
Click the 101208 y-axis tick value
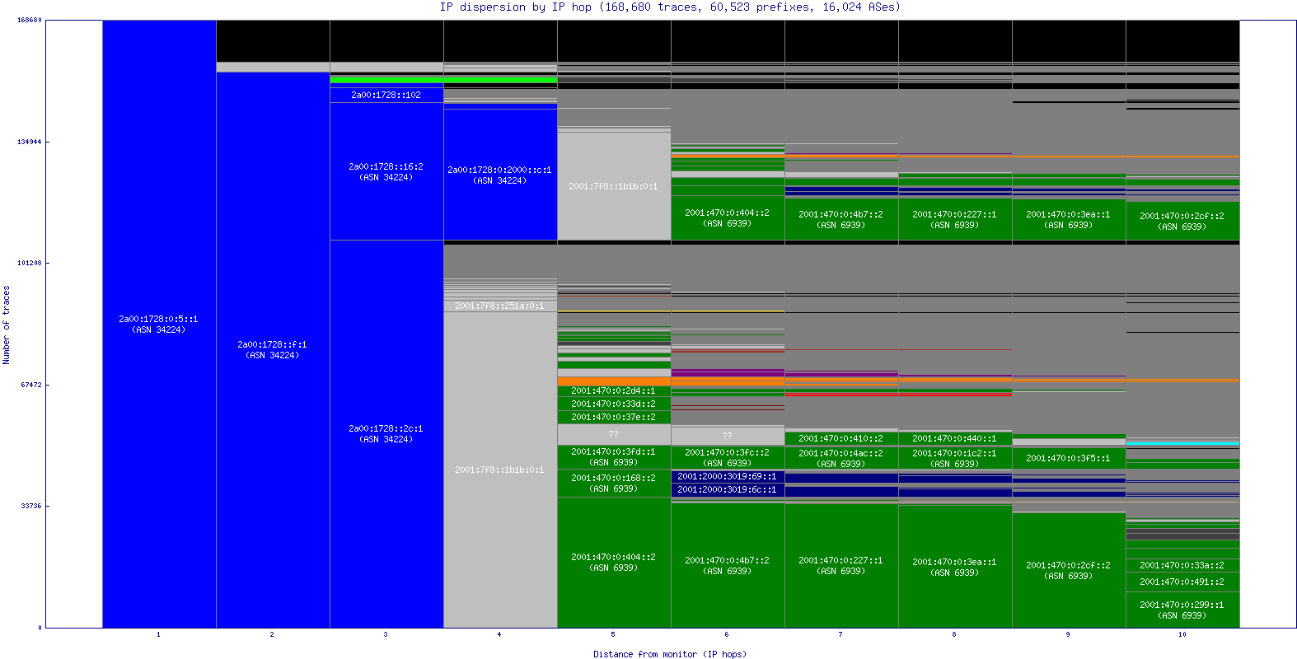[x=30, y=263]
